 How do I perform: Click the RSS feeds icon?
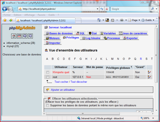(x=112, y=20)
